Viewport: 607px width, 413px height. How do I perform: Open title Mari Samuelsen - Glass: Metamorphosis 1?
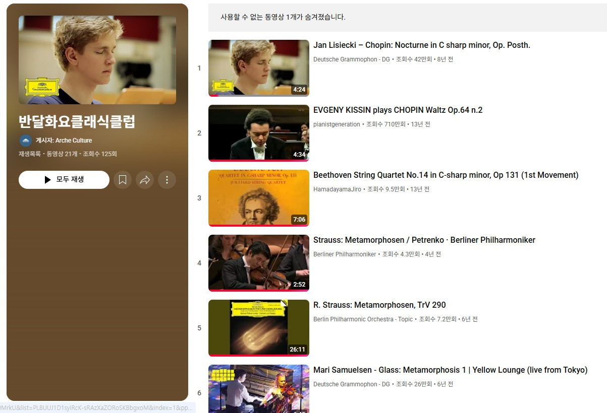pyautogui.click(x=451, y=370)
